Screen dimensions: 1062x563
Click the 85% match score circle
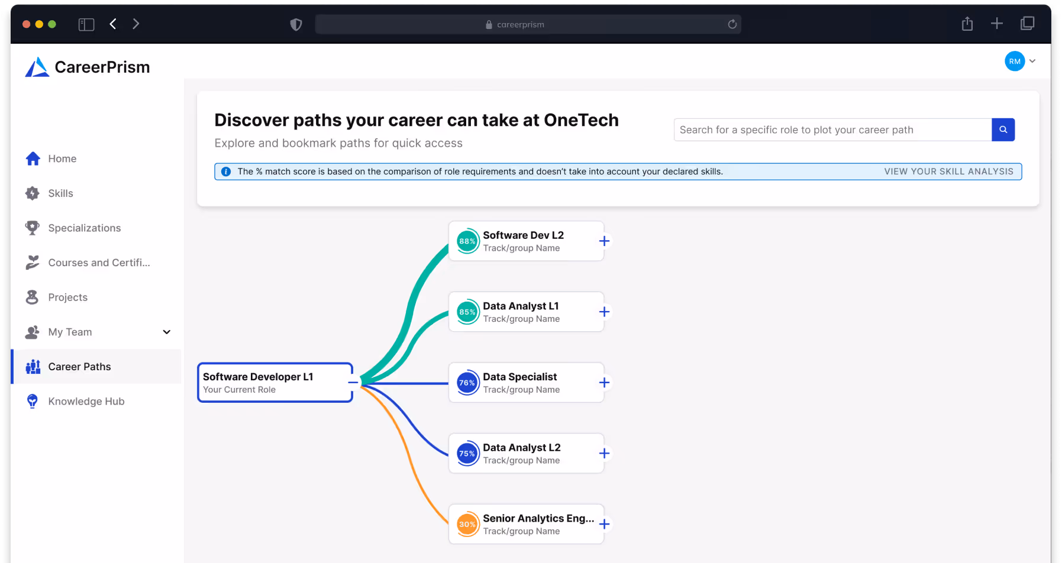click(467, 312)
